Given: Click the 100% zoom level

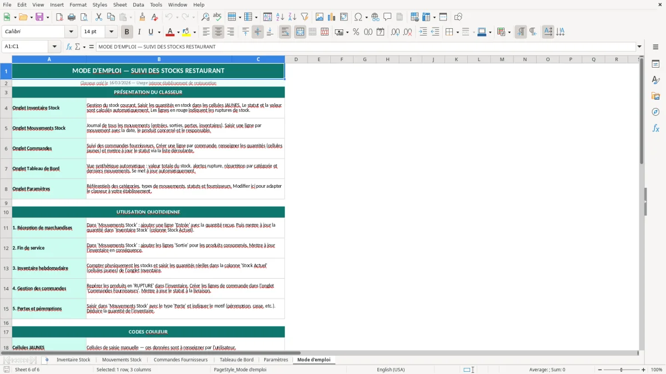Looking at the screenshot, I should click(657, 370).
